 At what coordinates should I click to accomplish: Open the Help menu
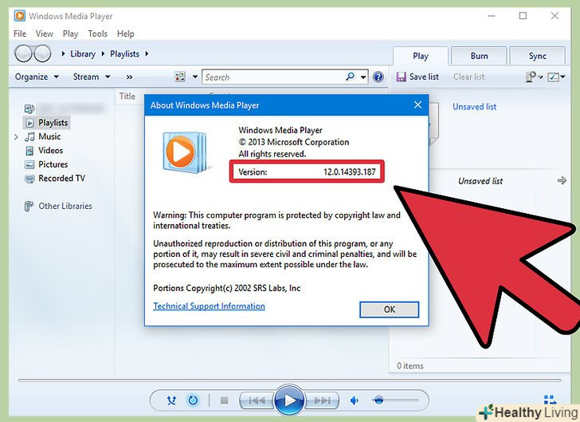click(x=126, y=34)
